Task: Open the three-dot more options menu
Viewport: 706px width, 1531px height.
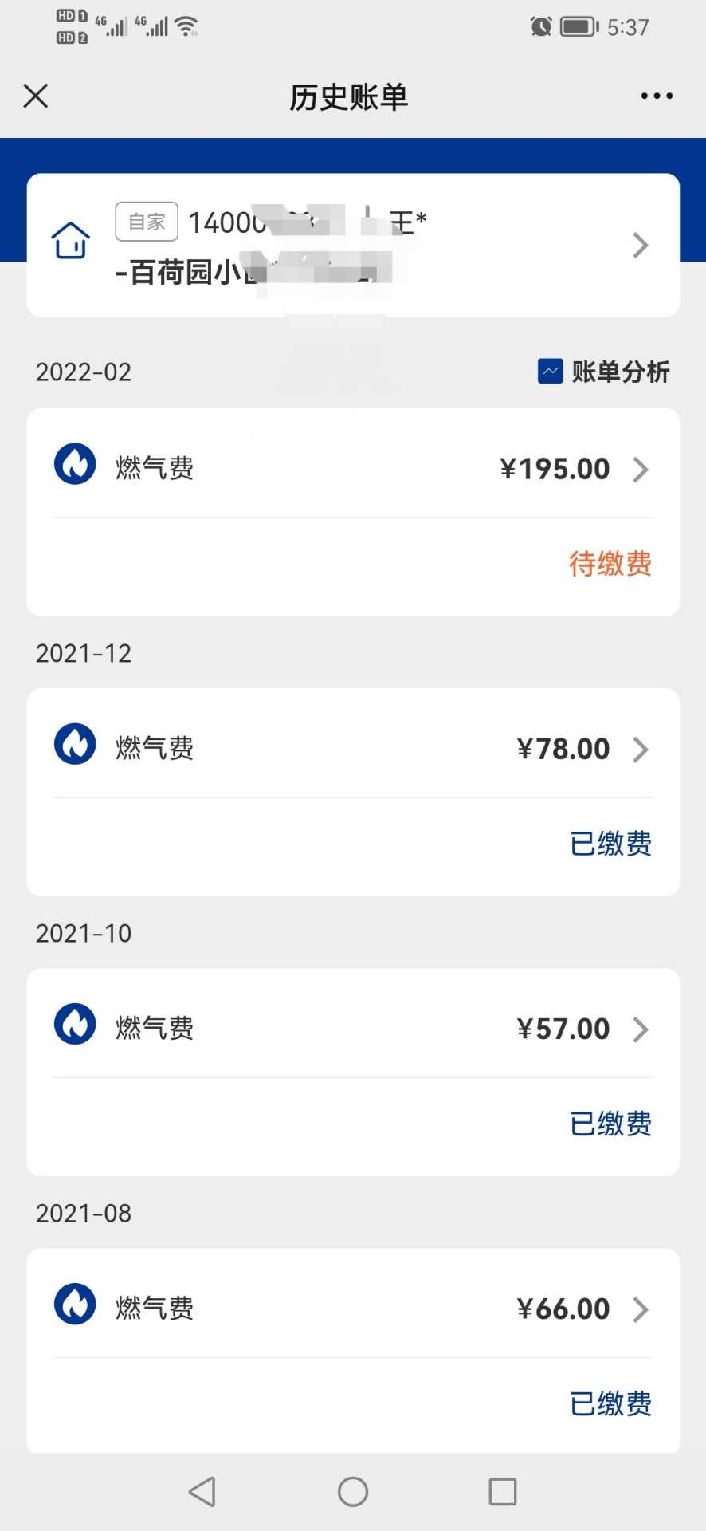Action: pos(657,96)
